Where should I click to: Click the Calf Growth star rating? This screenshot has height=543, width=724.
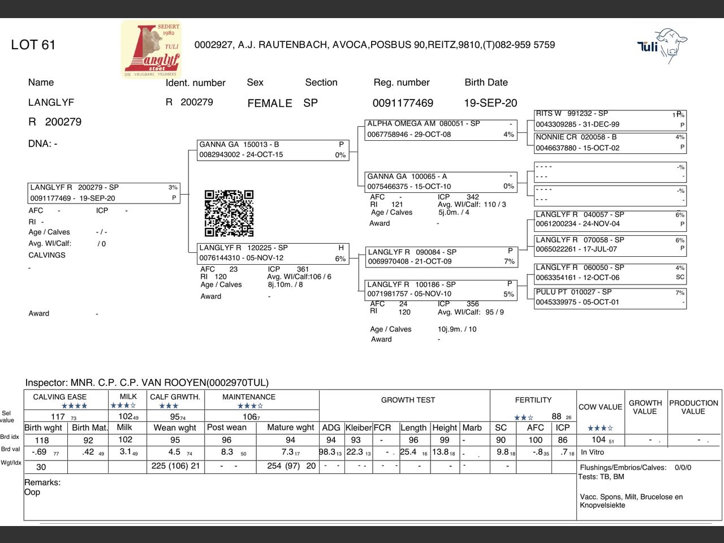pos(169,406)
